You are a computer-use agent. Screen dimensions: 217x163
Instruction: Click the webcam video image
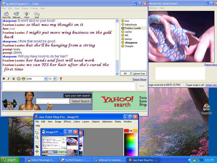click(181, 37)
